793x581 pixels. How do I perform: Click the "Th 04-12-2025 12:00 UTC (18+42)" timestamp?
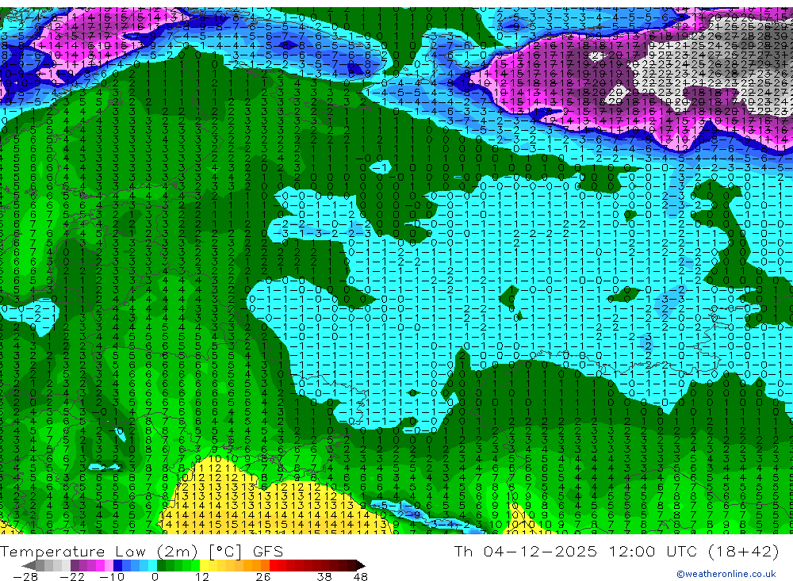[x=616, y=551]
